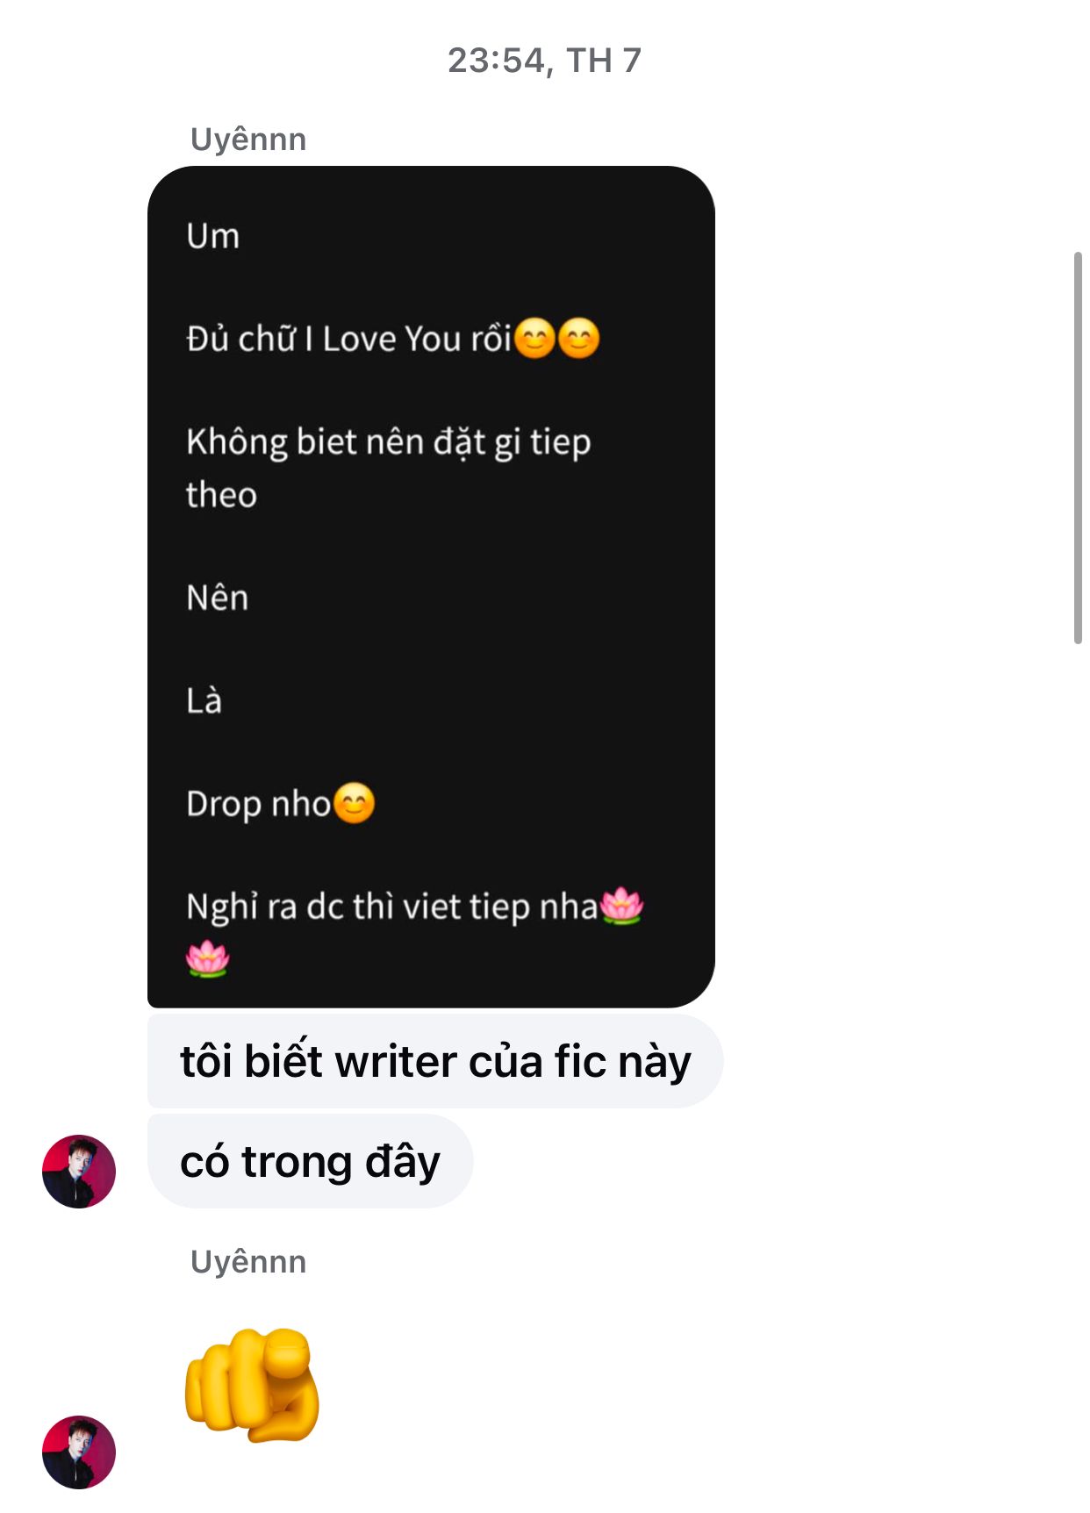
Task: Click the "Không biet nên đặt gi tiep" text
Action: 388,442
